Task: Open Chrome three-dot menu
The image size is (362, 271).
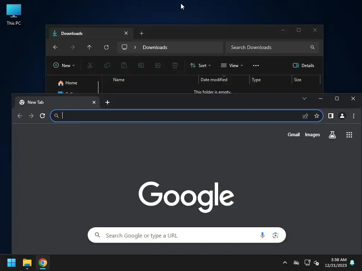Action: coord(354,116)
